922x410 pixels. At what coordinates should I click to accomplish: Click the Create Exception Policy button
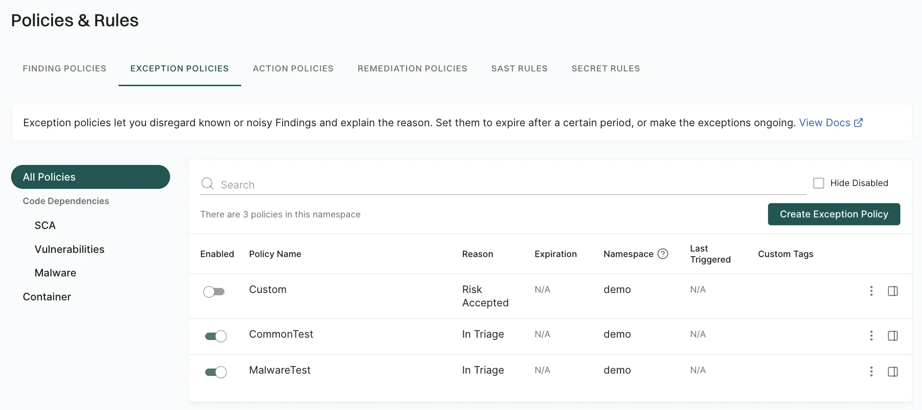[834, 214]
